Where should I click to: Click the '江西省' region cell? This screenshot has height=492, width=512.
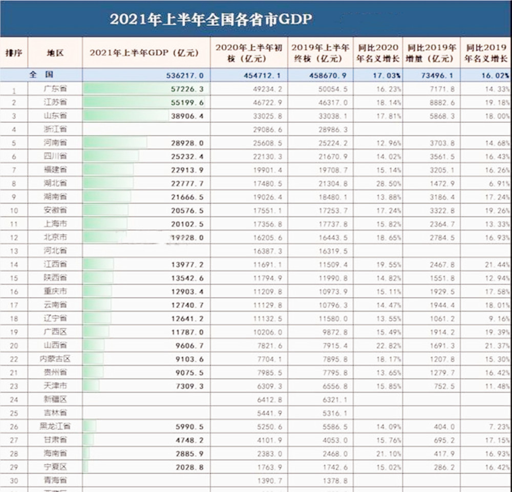click(55, 264)
